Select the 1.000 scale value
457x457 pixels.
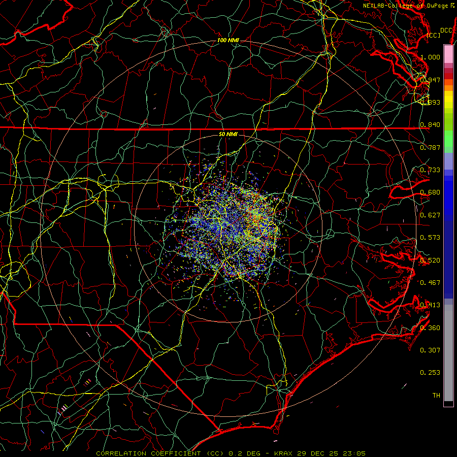(x=430, y=57)
